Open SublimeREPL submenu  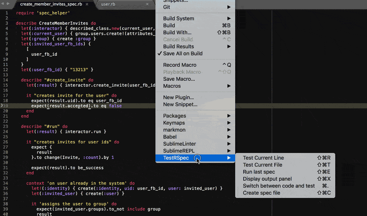tap(195, 151)
